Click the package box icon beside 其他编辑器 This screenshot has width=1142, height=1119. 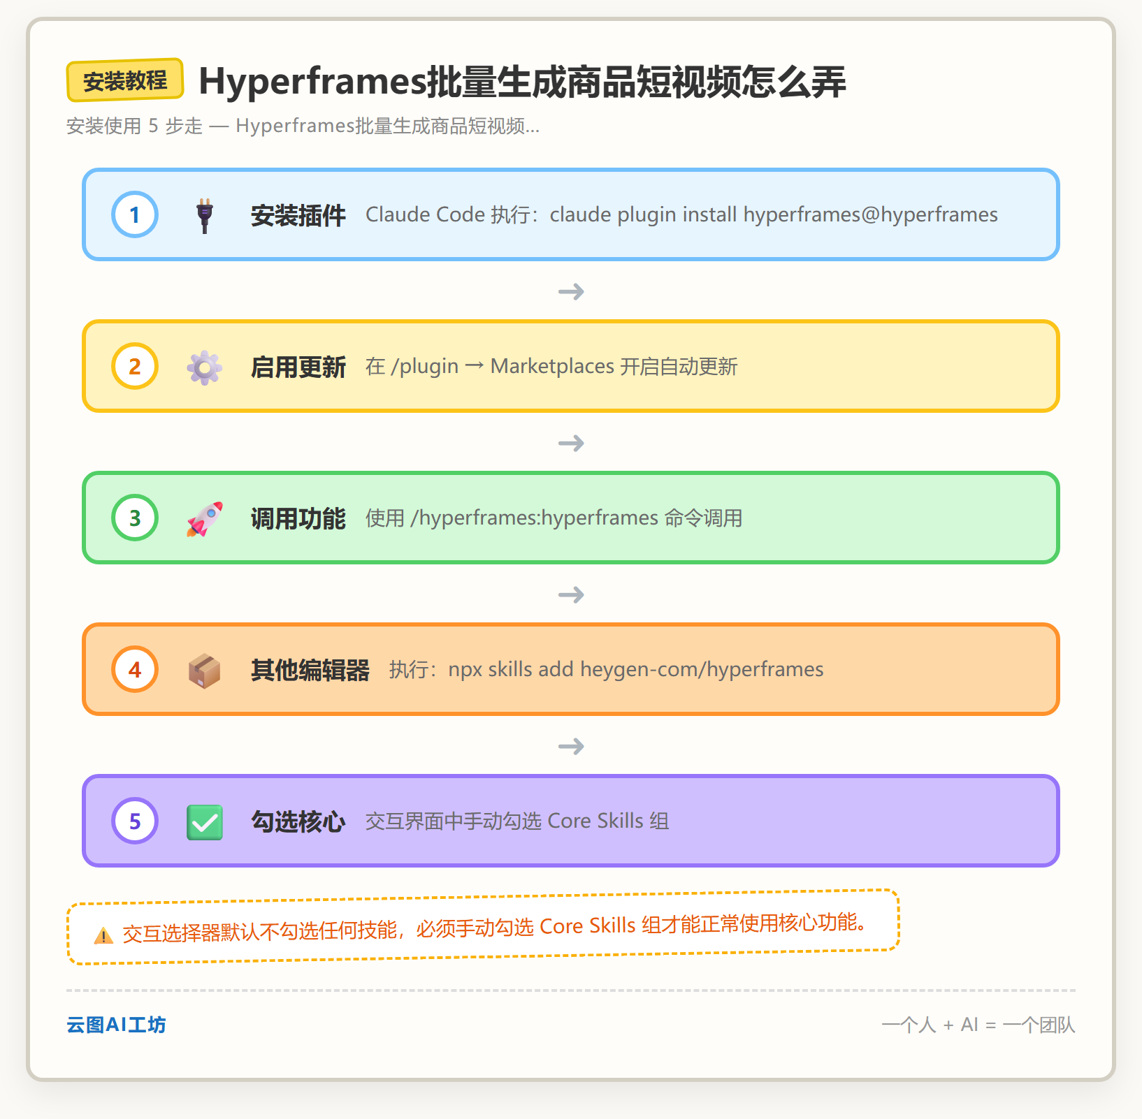coord(204,671)
